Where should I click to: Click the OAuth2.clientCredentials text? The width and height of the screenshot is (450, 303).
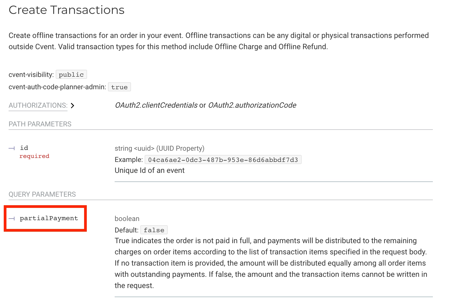pos(156,105)
